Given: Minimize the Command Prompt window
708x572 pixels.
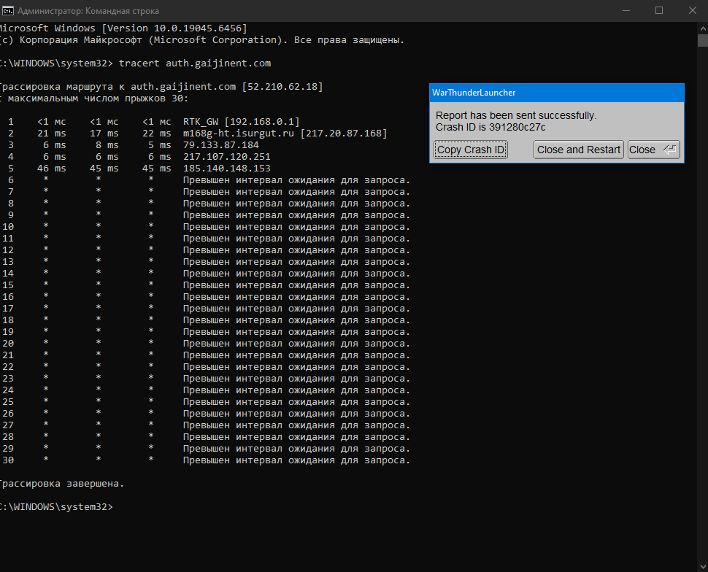Looking at the screenshot, I should coord(626,10).
